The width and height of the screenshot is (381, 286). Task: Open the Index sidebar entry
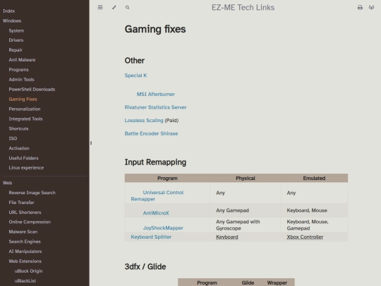tap(8, 11)
